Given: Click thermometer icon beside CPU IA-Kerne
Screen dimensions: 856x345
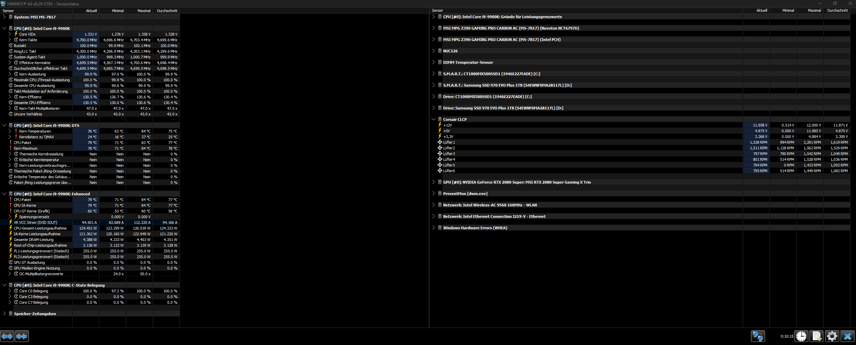Looking at the screenshot, I should coord(11,205).
